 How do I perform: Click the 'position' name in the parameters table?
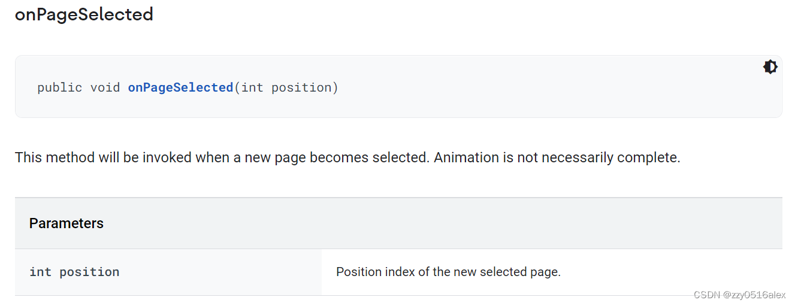point(89,272)
